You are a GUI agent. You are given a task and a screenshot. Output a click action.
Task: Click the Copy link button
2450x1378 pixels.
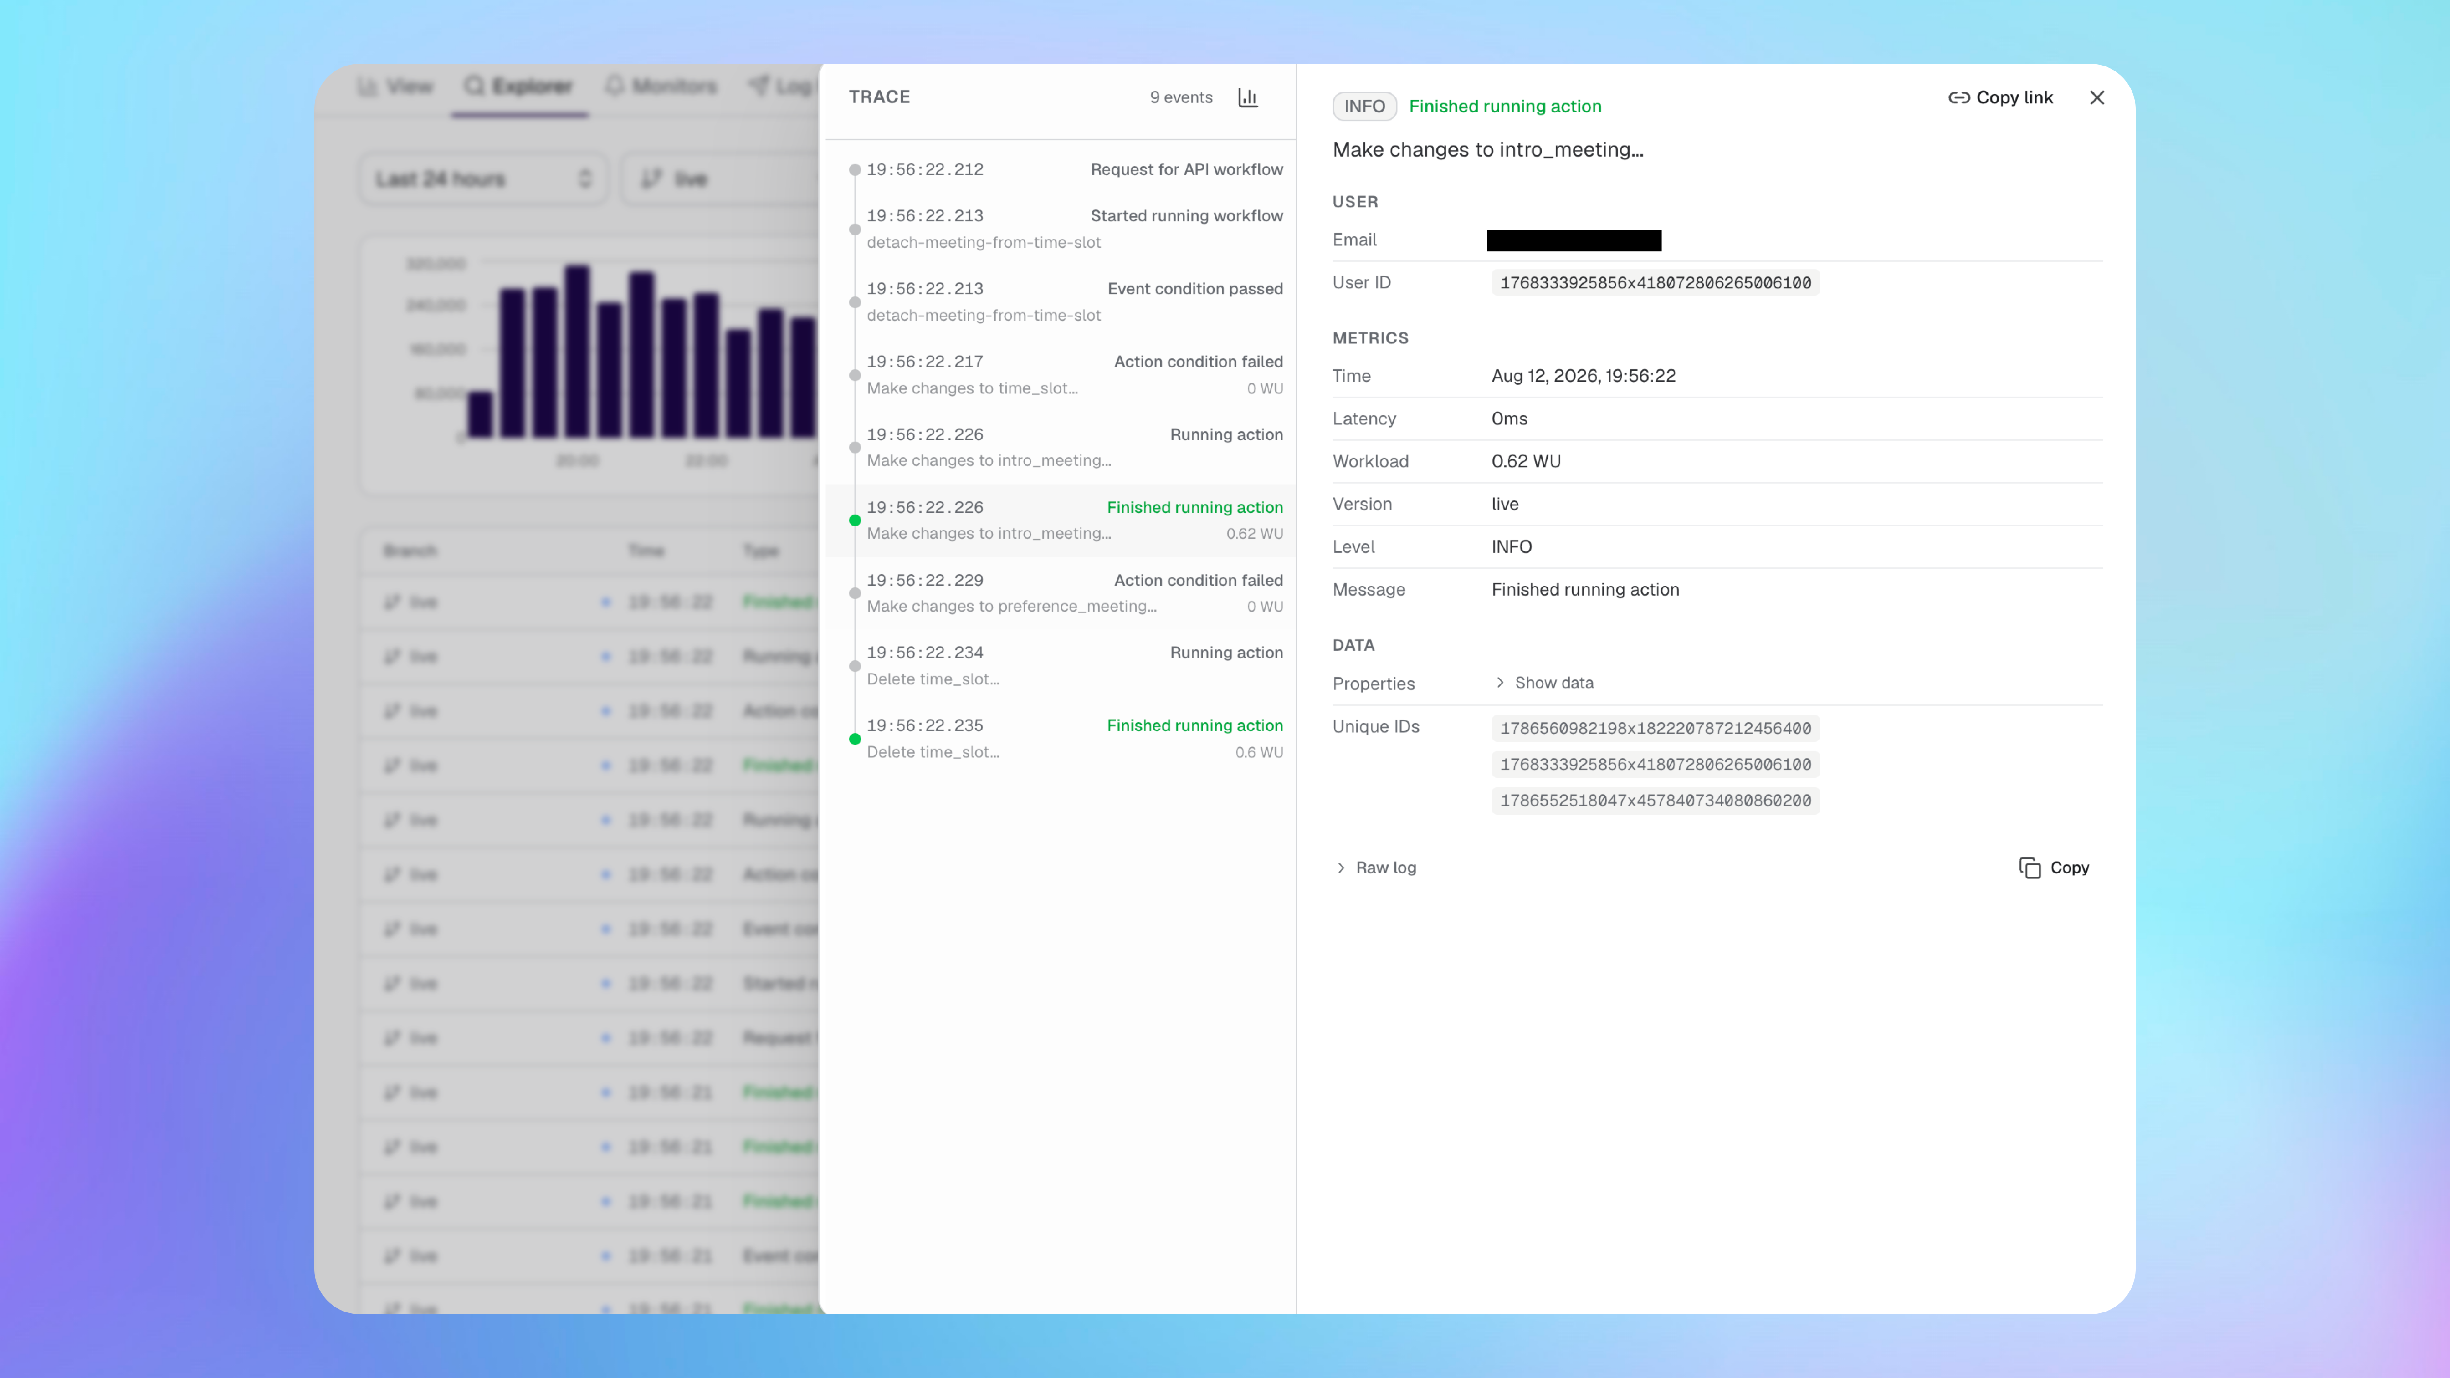pyautogui.click(x=2000, y=97)
